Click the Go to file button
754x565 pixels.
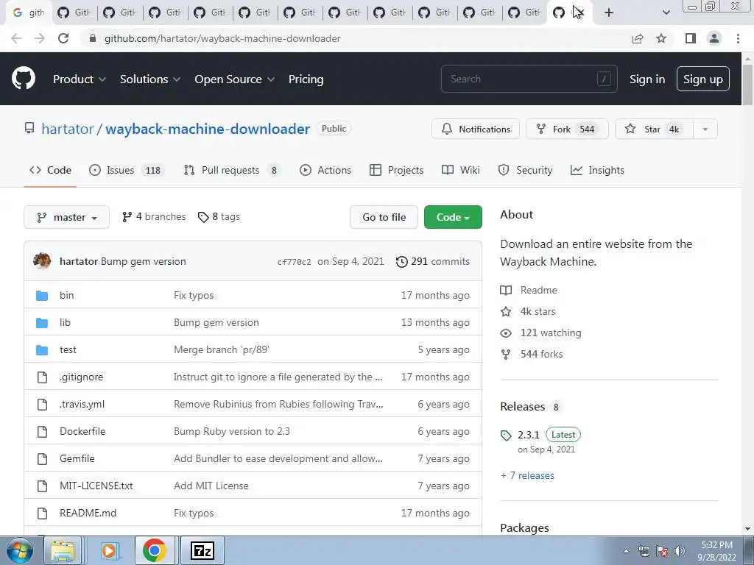click(x=384, y=217)
